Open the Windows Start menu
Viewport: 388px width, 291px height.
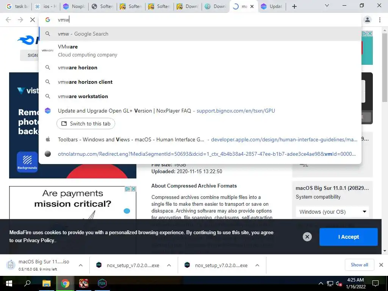tap(9, 283)
